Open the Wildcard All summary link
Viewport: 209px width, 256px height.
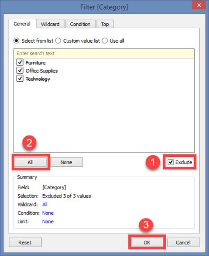tap(45, 204)
